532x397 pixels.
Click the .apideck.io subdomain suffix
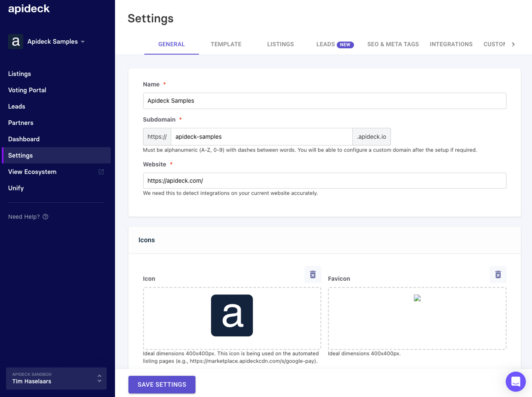pos(372,137)
